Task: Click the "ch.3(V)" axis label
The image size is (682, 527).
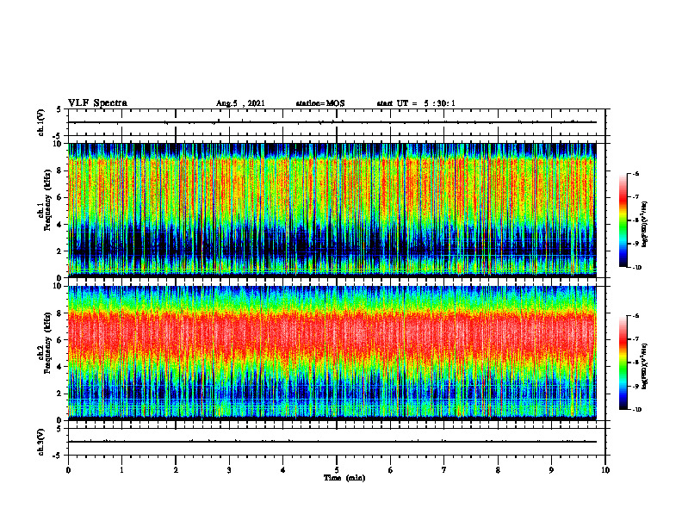Action: point(41,442)
